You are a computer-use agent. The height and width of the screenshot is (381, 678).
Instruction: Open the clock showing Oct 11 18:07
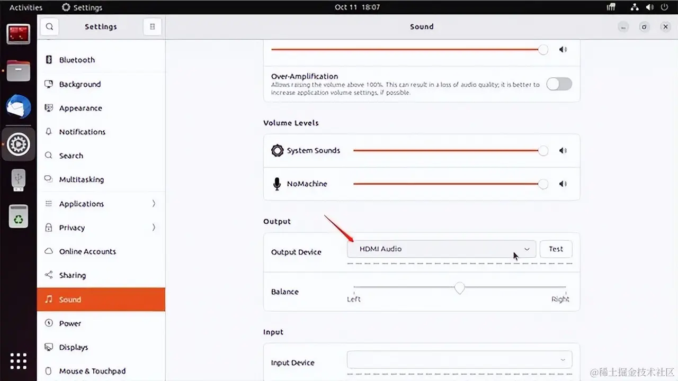[358, 7]
